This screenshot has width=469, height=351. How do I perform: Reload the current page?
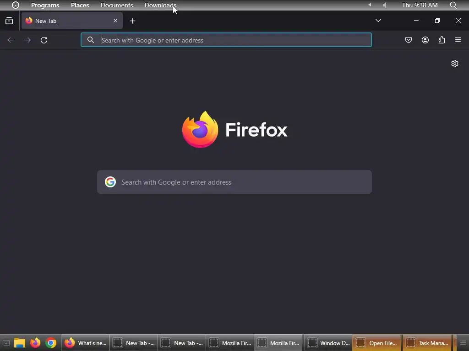point(44,40)
